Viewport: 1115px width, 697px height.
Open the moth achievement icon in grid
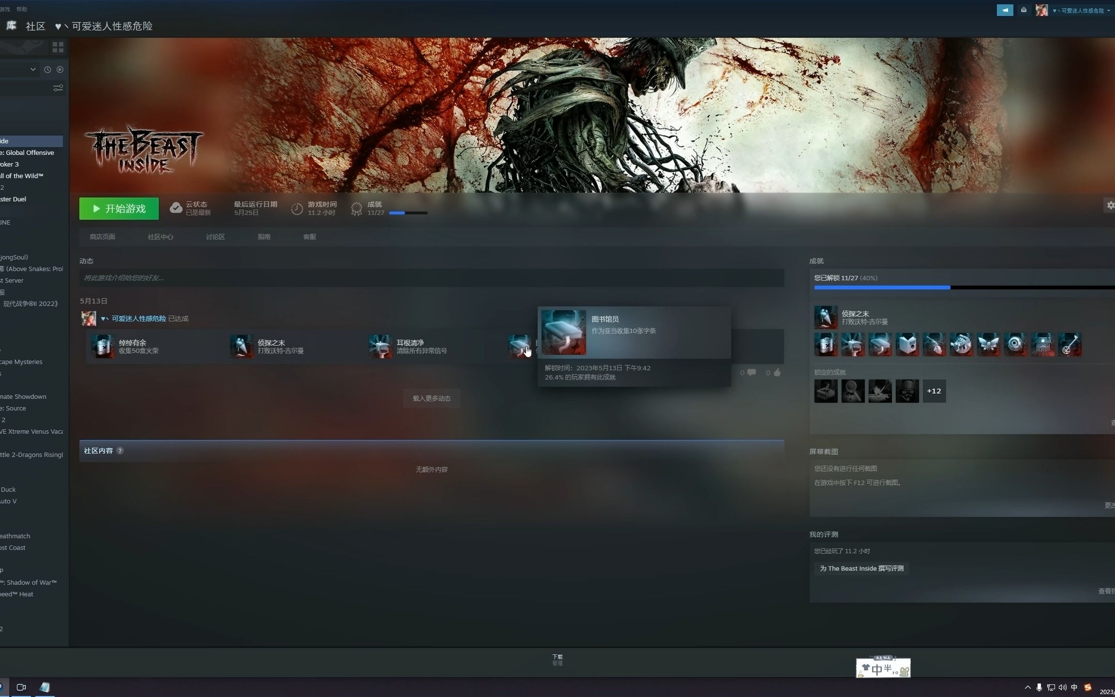point(989,345)
